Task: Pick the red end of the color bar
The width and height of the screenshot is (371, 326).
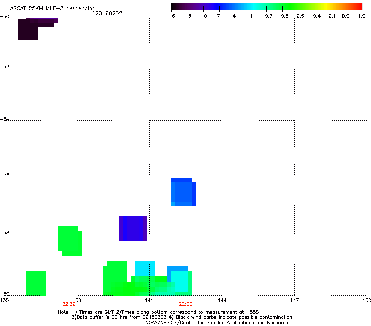Action: pyautogui.click(x=358, y=7)
